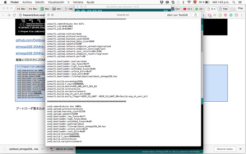Close the boards.txt Quick Look preview
This screenshot has height=154, width=246.
(x=49, y=15)
